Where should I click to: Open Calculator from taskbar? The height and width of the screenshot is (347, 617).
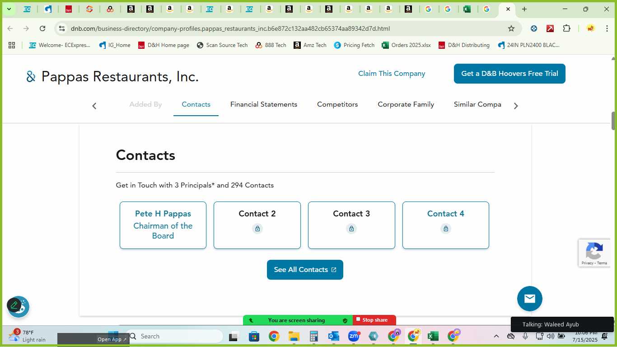[x=314, y=336]
